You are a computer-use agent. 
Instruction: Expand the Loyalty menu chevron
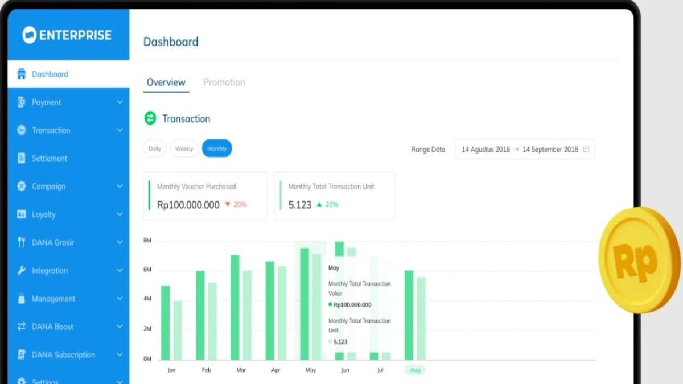pos(120,214)
